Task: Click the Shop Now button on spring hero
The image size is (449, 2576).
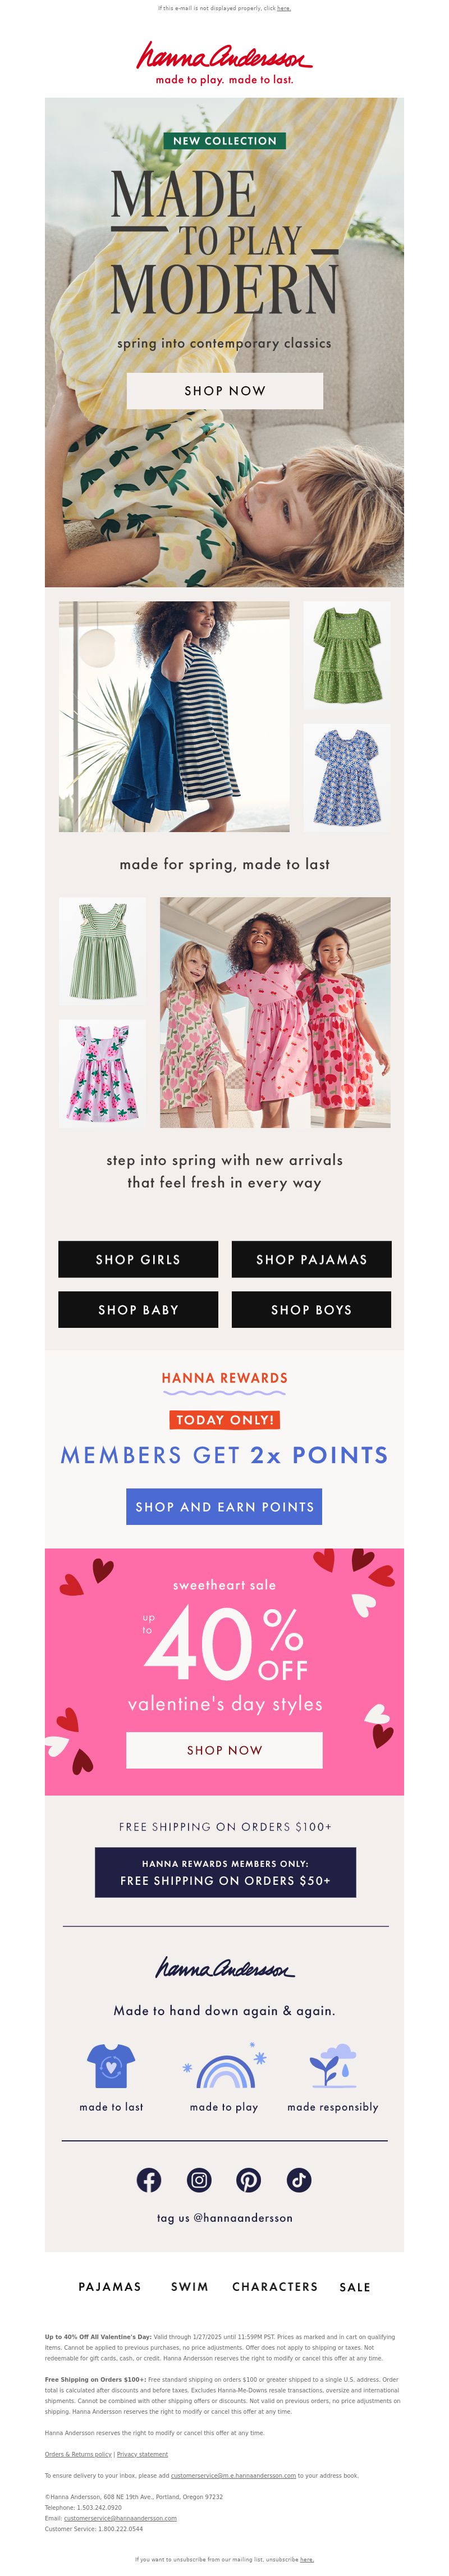Action: coord(224,391)
